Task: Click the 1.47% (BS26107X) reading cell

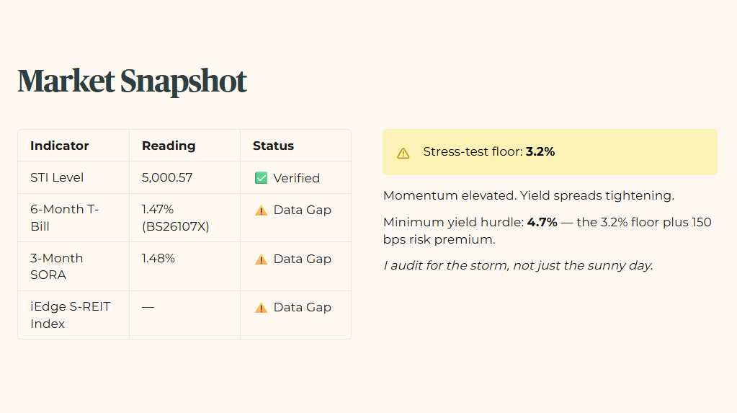Action: (175, 218)
